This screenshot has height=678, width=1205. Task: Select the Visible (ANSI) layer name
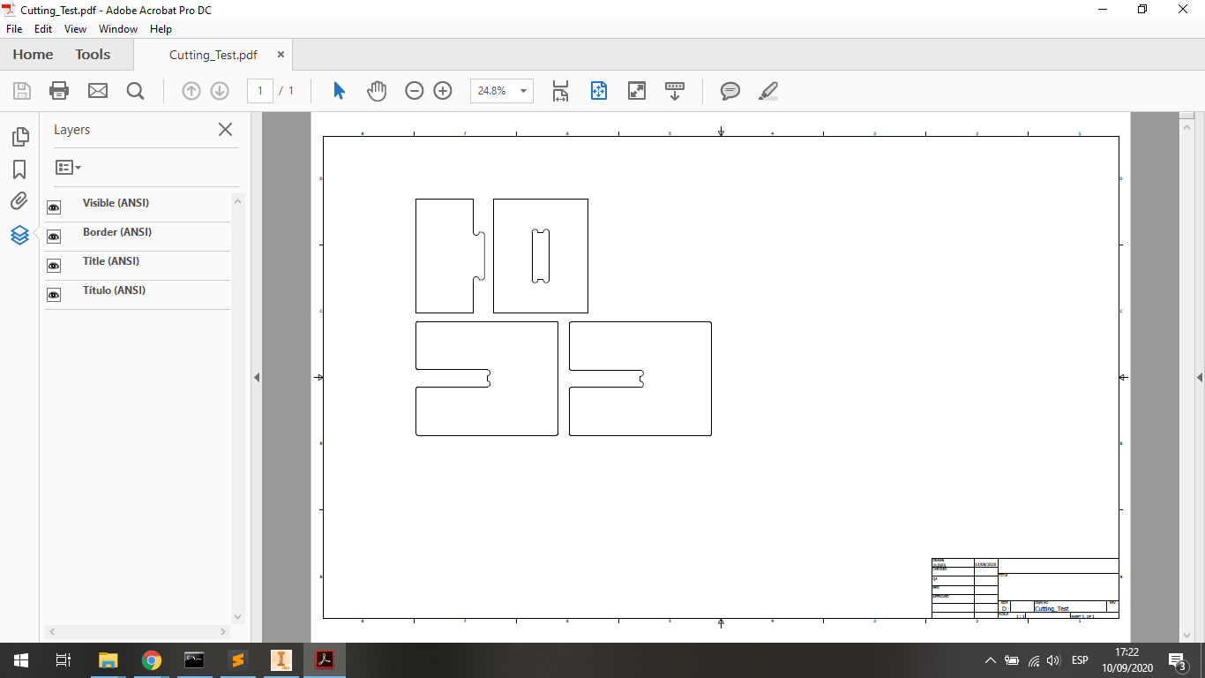point(116,203)
